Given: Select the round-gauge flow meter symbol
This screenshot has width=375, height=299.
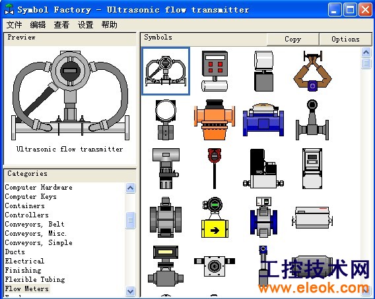Looking at the screenshot, I should [166, 120].
